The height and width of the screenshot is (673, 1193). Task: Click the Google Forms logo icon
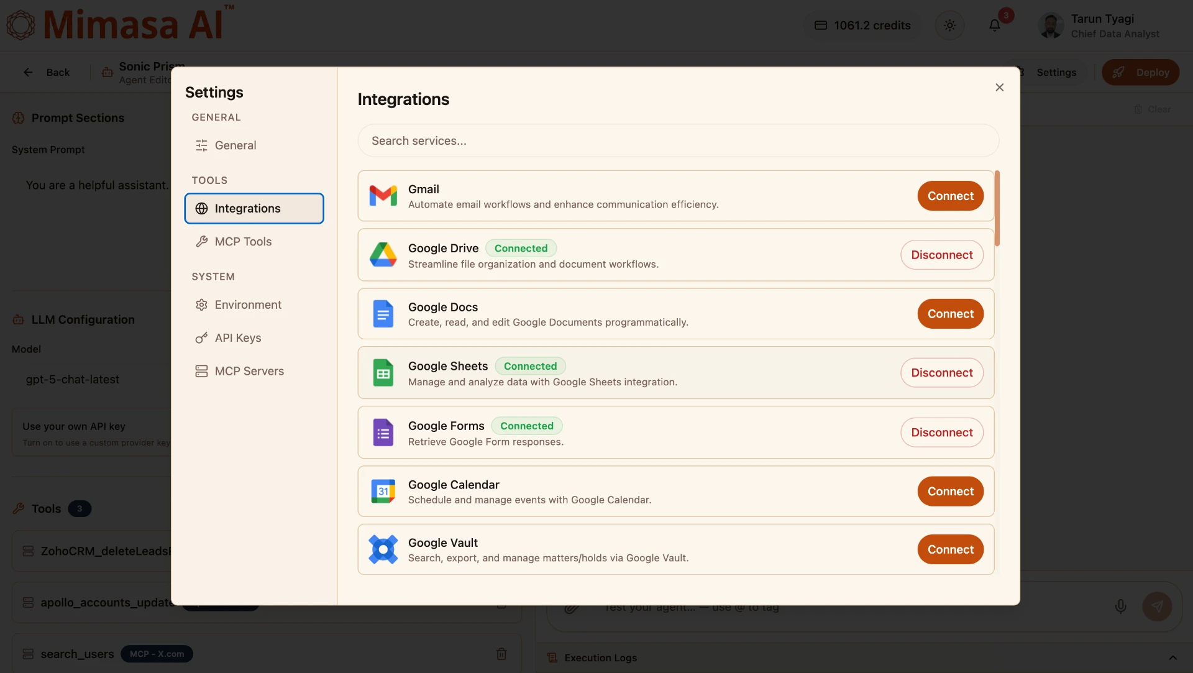383,433
